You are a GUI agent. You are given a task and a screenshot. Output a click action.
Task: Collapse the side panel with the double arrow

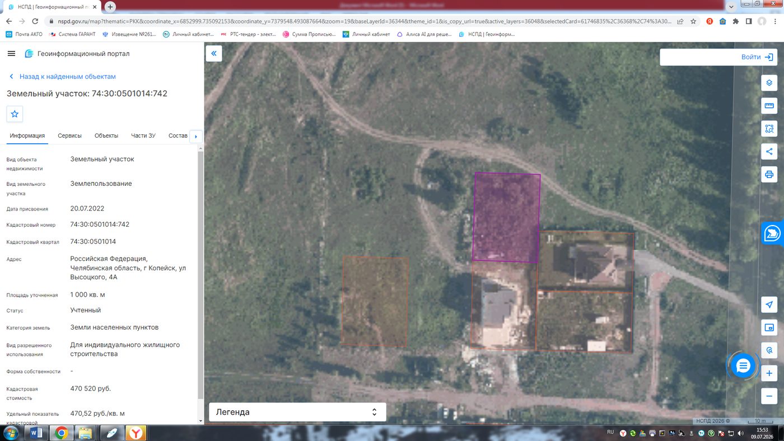(214, 54)
